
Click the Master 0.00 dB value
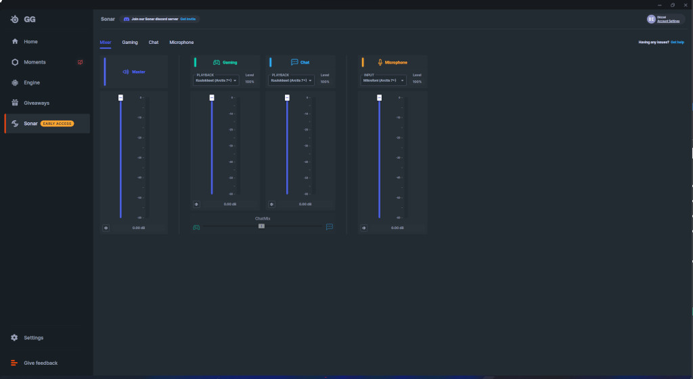139,228
